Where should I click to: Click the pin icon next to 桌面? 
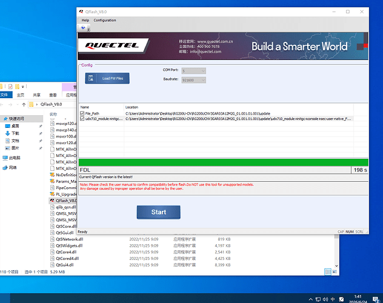pos(41,126)
